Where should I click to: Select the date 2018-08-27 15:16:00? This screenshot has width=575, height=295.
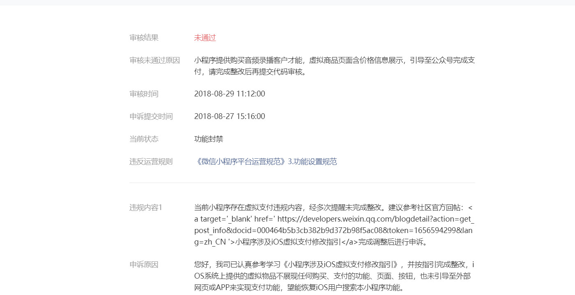230,117
